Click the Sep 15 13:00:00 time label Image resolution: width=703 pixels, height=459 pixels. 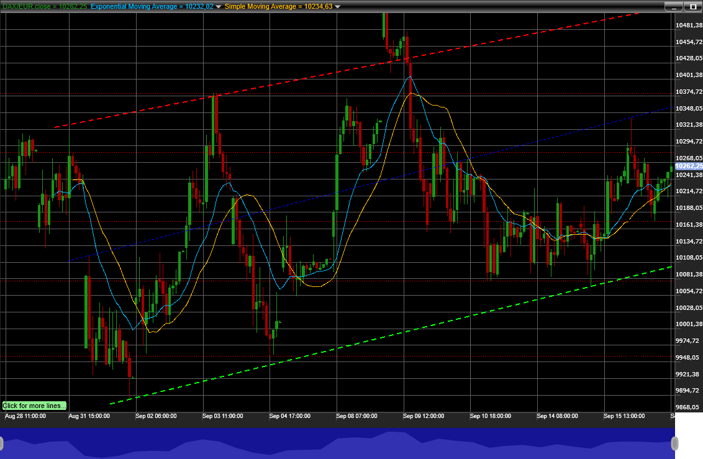pyautogui.click(x=624, y=416)
